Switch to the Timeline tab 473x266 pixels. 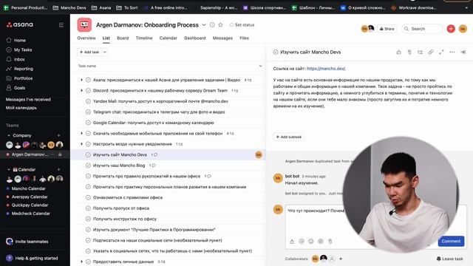144,38
